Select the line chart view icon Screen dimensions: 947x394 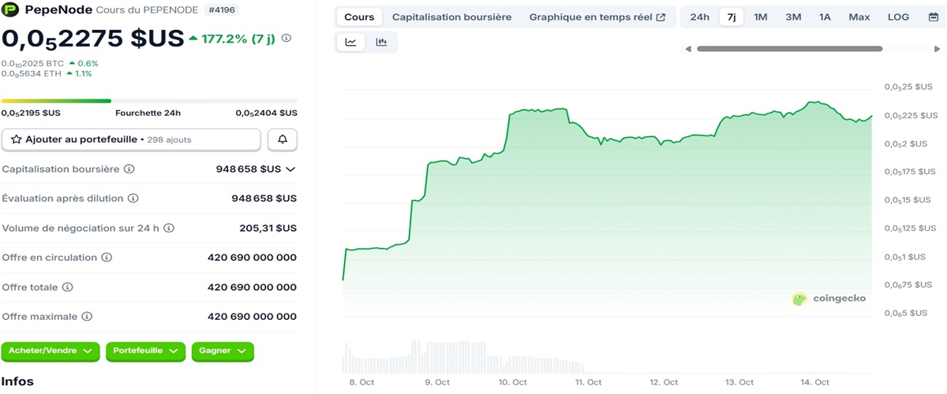(350, 43)
